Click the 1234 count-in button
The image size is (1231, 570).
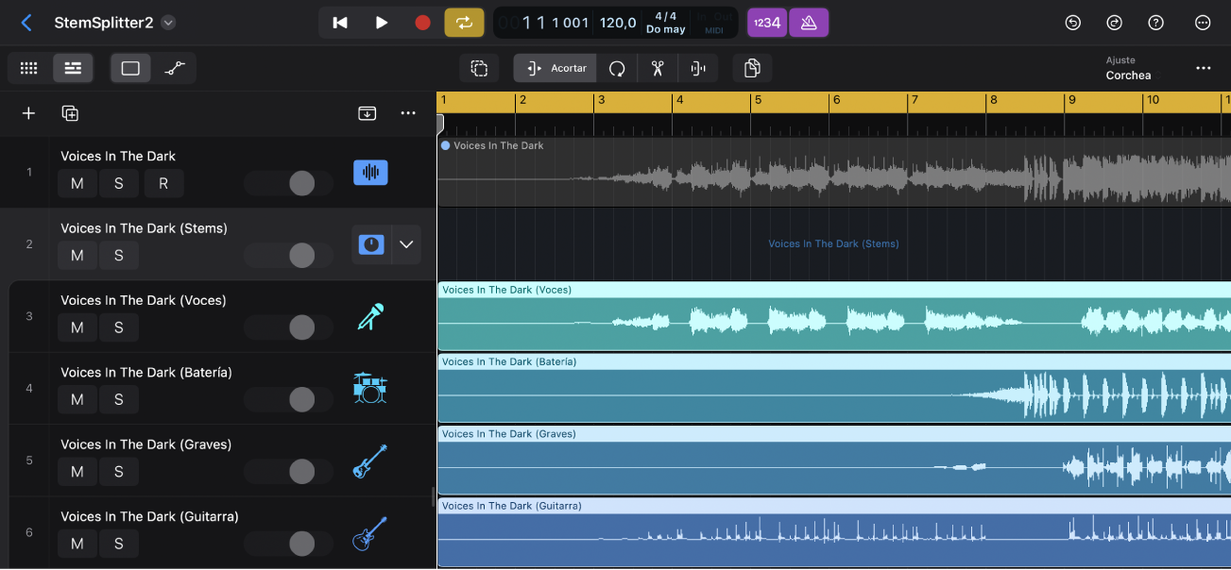pyautogui.click(x=766, y=22)
